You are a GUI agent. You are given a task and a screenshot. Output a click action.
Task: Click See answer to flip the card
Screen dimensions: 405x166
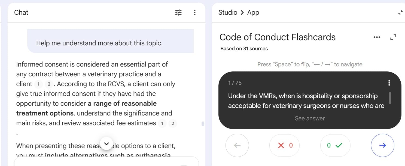(310, 118)
